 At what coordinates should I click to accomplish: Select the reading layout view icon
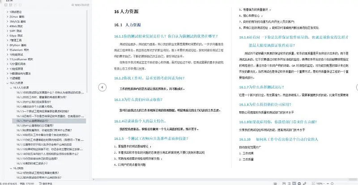tap(294, 183)
